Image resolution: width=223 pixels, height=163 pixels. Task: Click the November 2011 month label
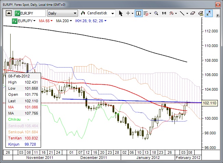(x=40, y=158)
